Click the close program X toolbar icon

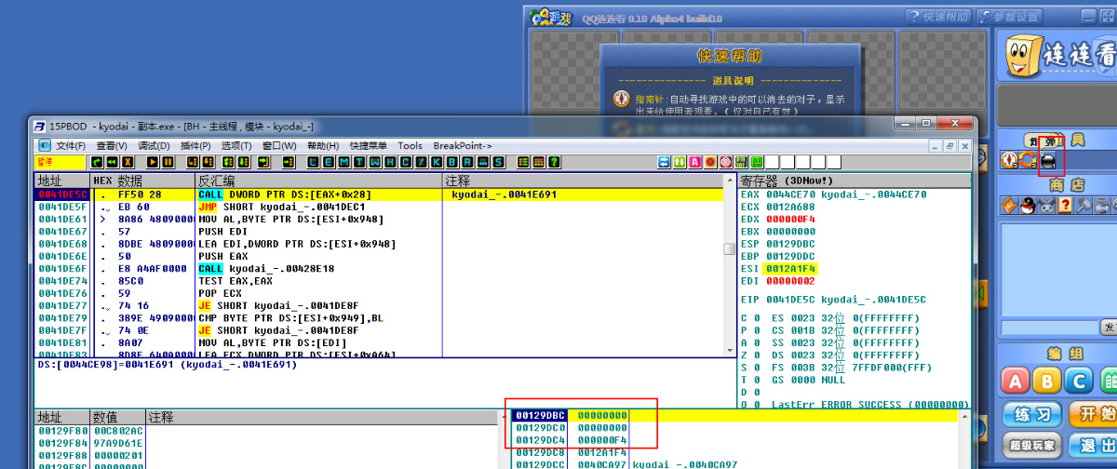pos(128,162)
